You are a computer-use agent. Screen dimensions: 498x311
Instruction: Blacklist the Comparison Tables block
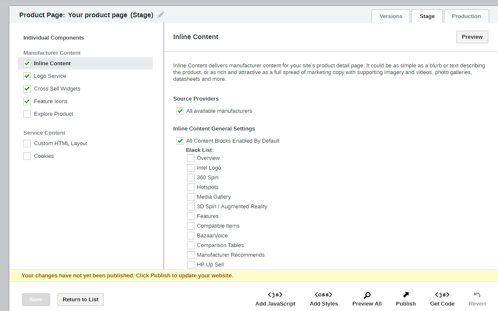[x=191, y=245]
